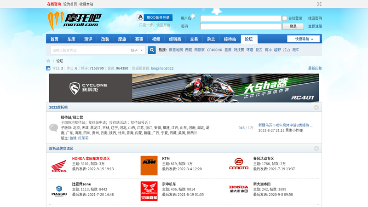Click the 论坛 breadcrumb link
This screenshot has width=368, height=207.
[x=60, y=61]
